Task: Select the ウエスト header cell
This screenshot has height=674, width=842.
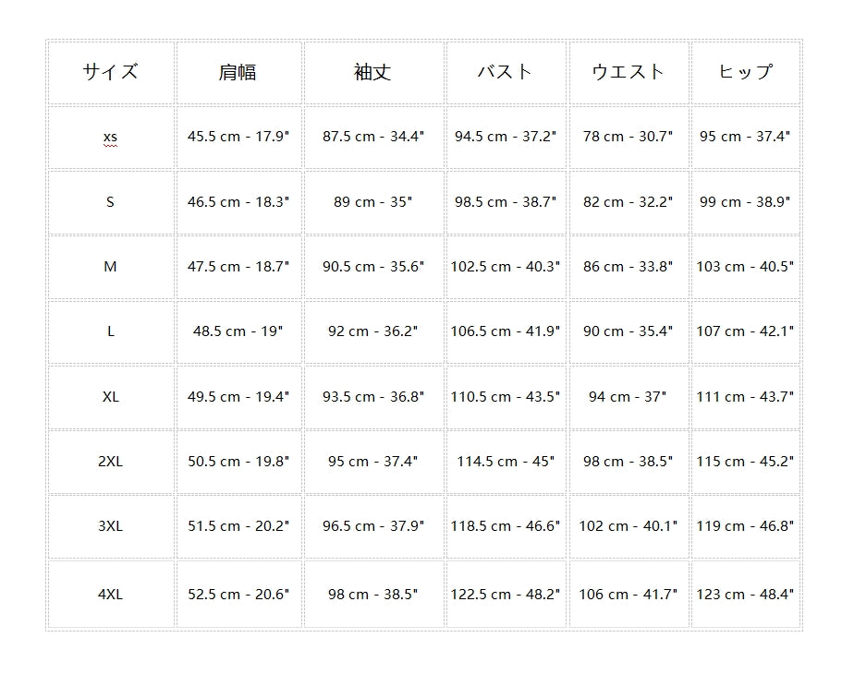Action: click(628, 72)
